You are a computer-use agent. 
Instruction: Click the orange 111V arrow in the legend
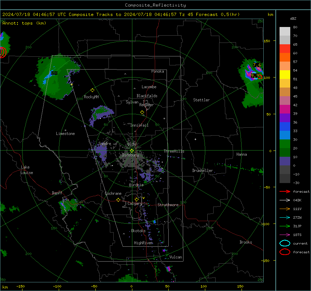point(285,209)
